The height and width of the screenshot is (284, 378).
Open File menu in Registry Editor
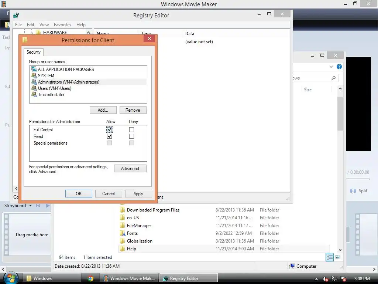coord(18,25)
